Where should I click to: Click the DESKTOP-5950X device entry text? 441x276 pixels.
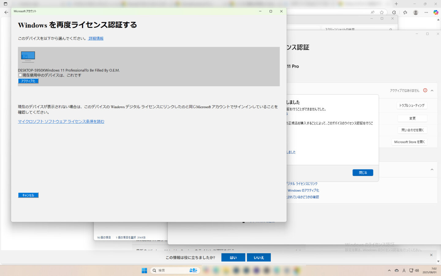click(69, 70)
